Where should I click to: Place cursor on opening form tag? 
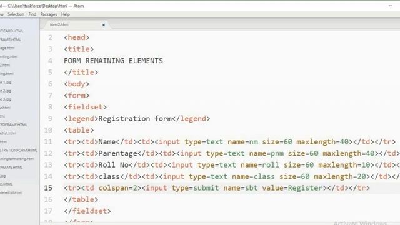[x=76, y=96]
